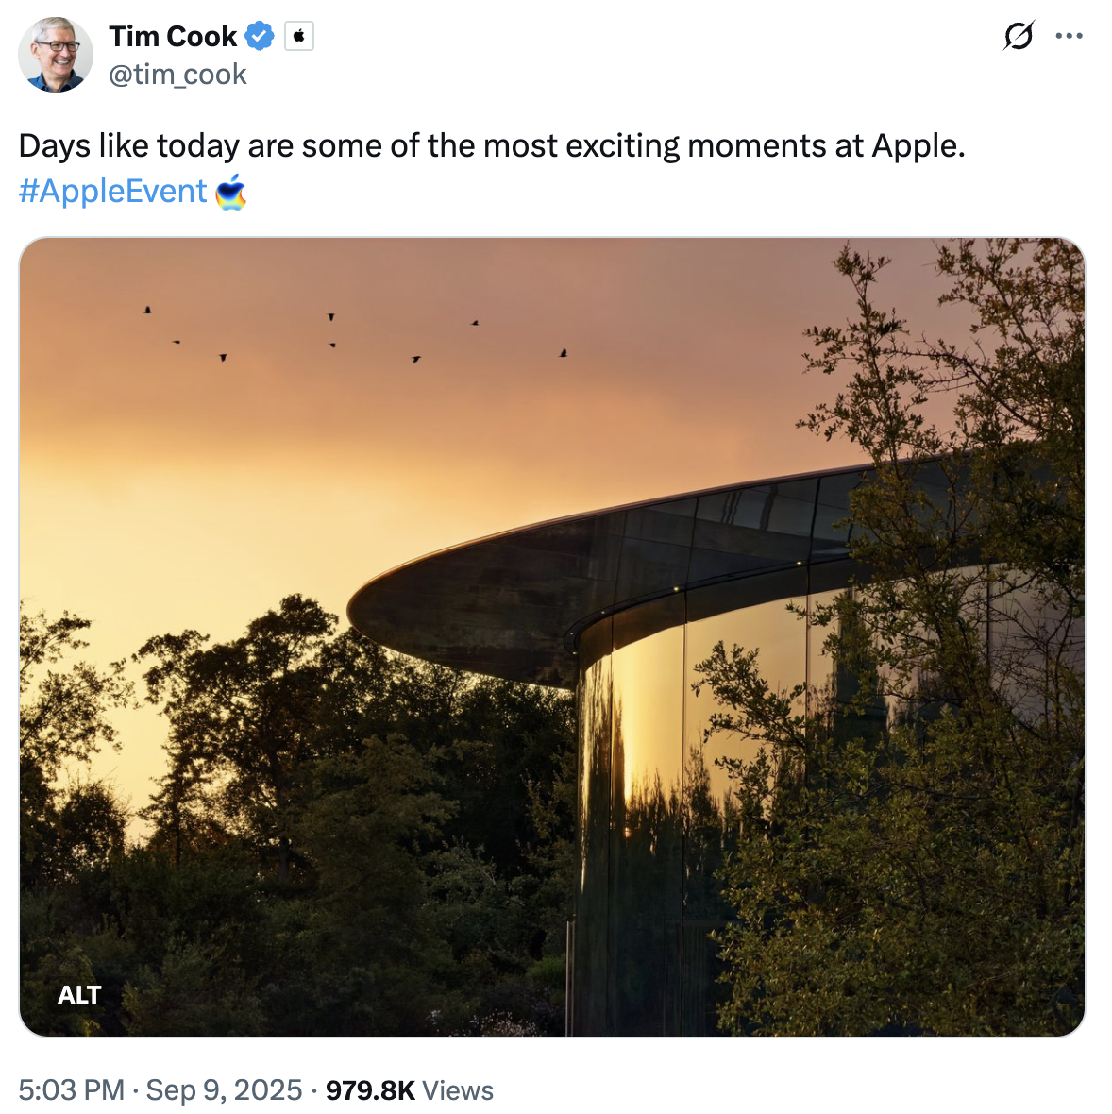Click the Tim Cook display name
This screenshot has width=1112, height=1114.
173,36
